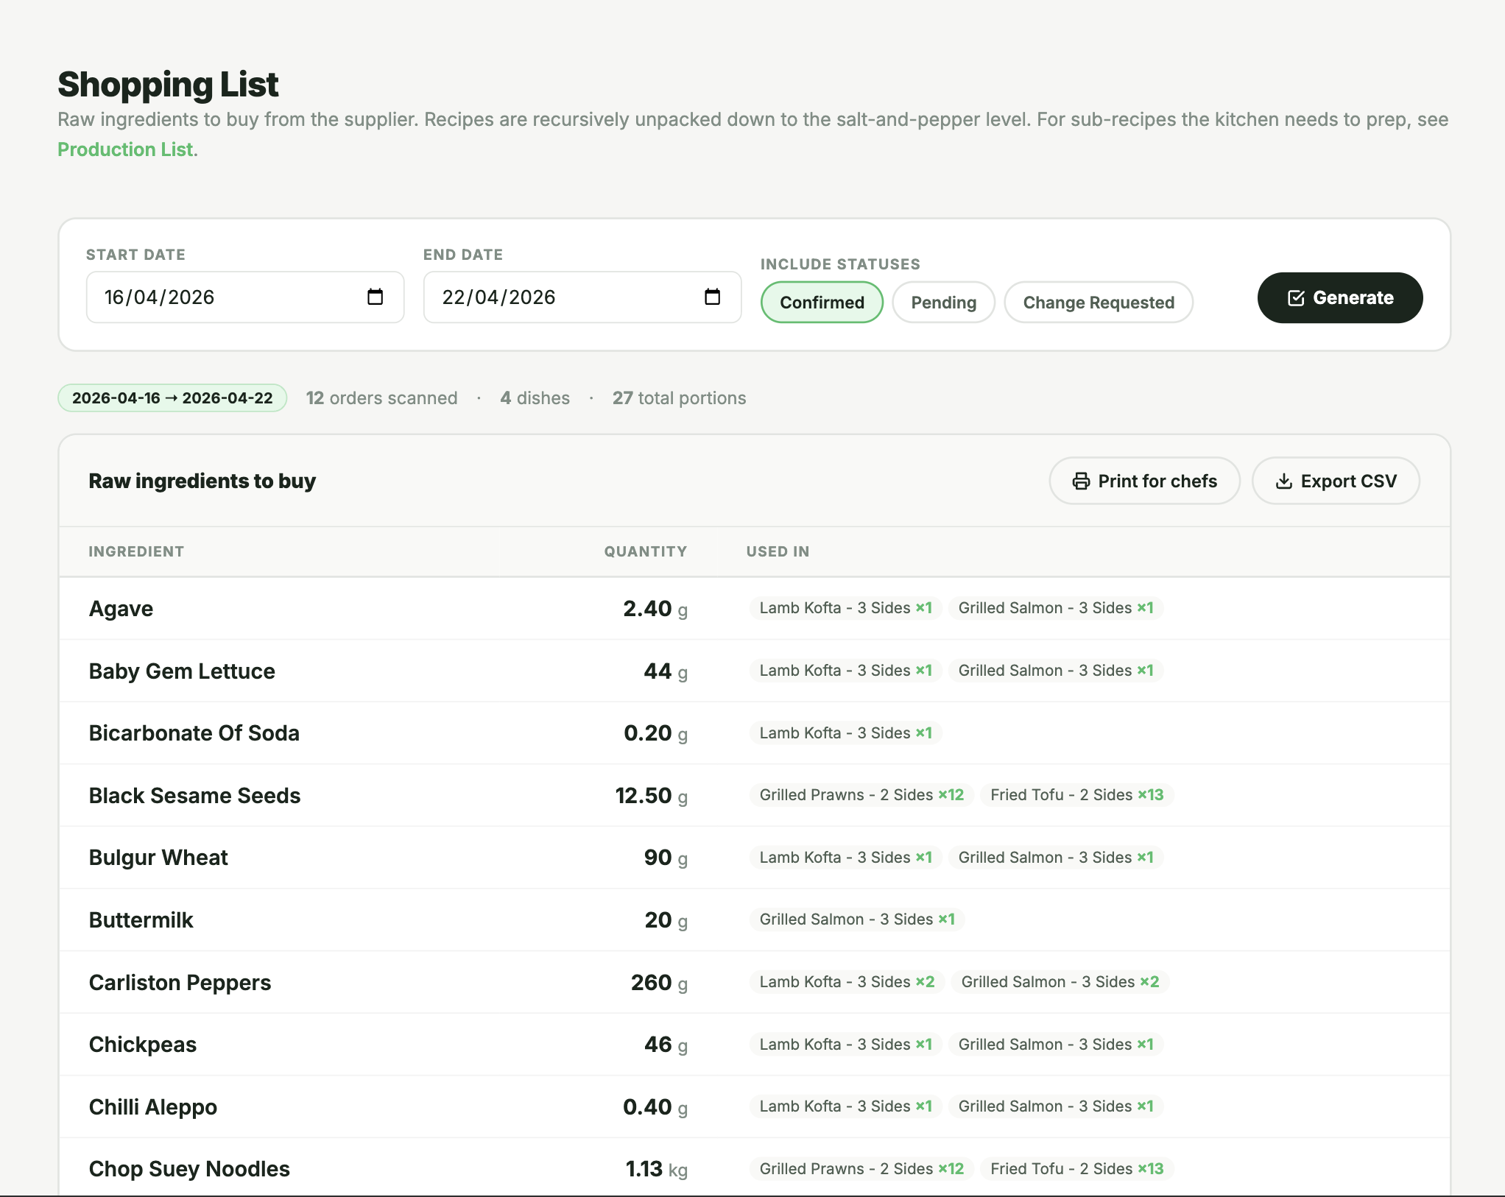1505x1197 pixels.
Task: Click Print for chefs button
Action: coord(1144,481)
